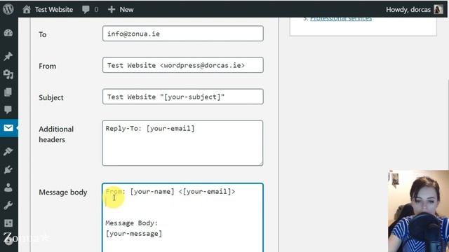Open the Contact envelope sidebar icon
Viewport: 449px width, 252px height.
click(8, 127)
